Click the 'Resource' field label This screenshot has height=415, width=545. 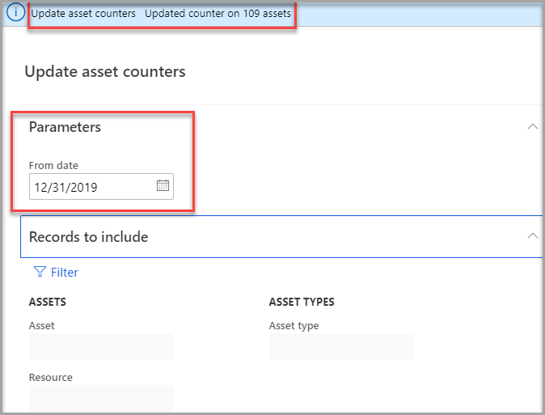point(51,377)
